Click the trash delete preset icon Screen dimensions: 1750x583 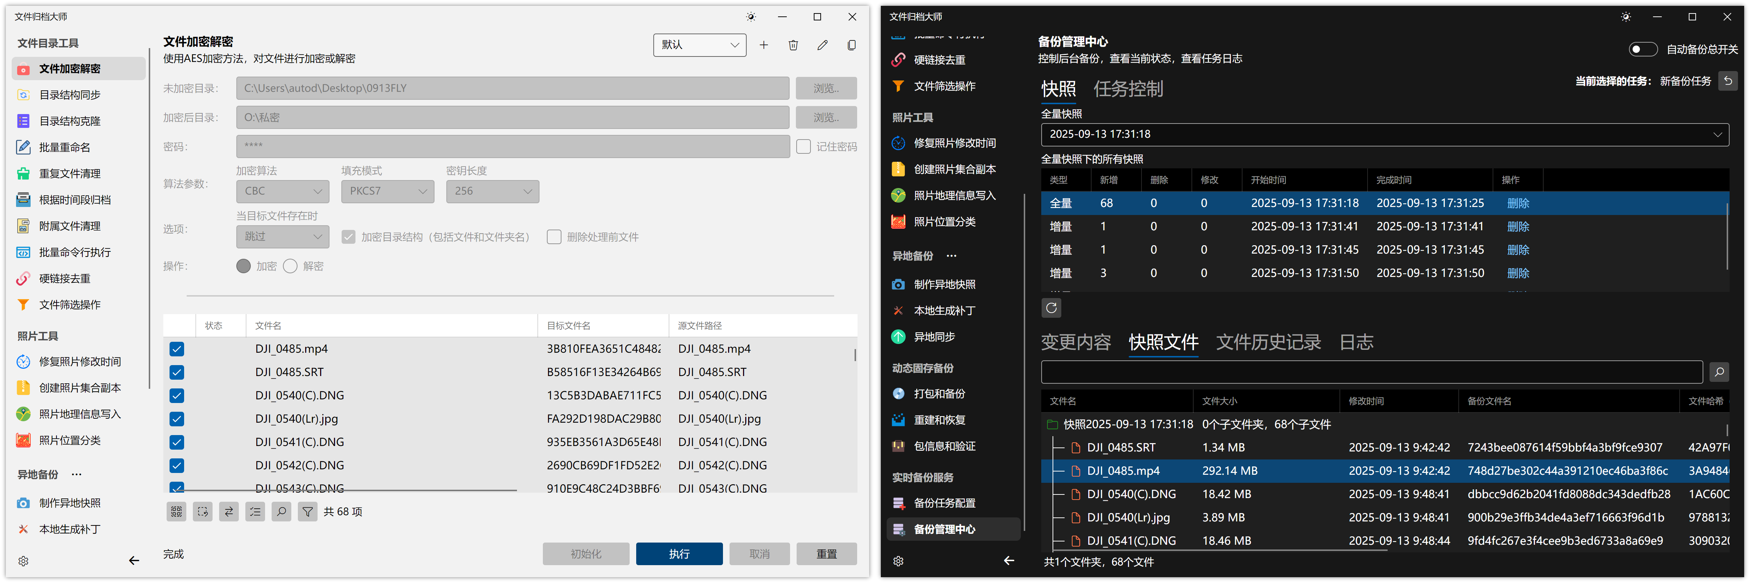(x=793, y=45)
